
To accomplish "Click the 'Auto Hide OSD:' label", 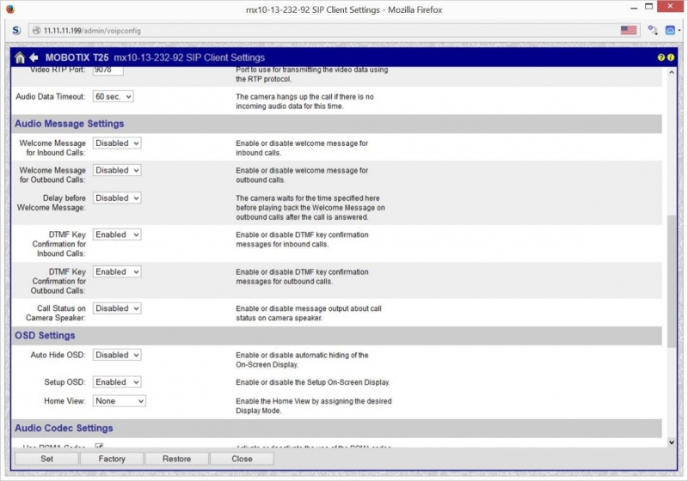I will (58, 356).
